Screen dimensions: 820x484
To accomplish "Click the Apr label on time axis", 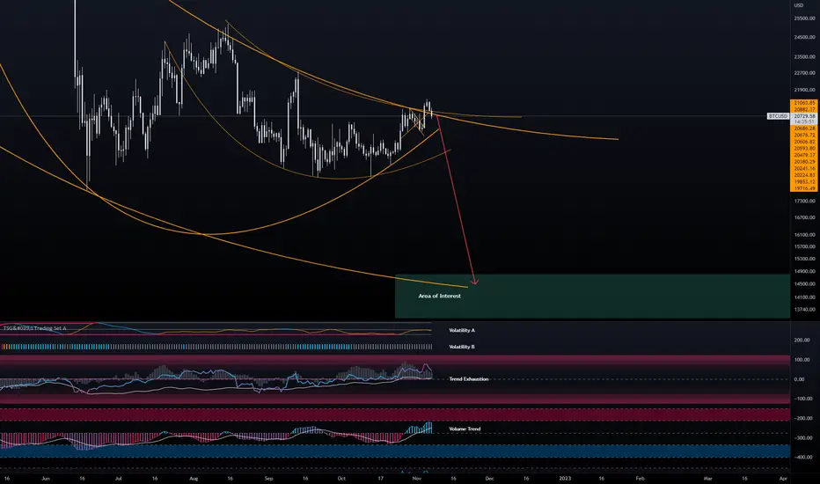I will (783, 478).
